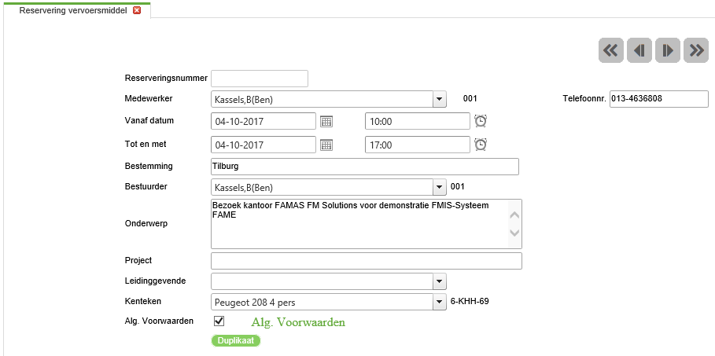Go to the previous record
The image size is (715, 356).
pos(639,50)
